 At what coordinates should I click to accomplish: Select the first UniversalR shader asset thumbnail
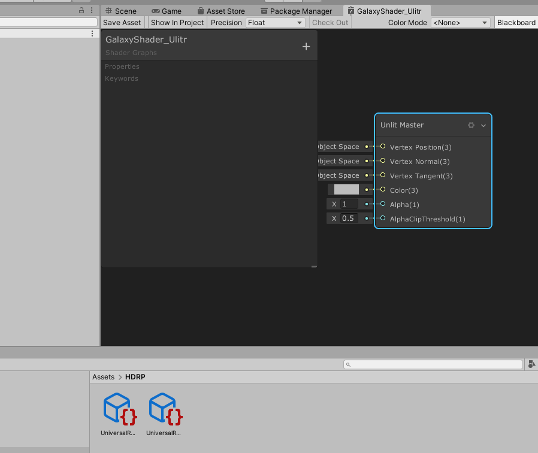pos(117,407)
